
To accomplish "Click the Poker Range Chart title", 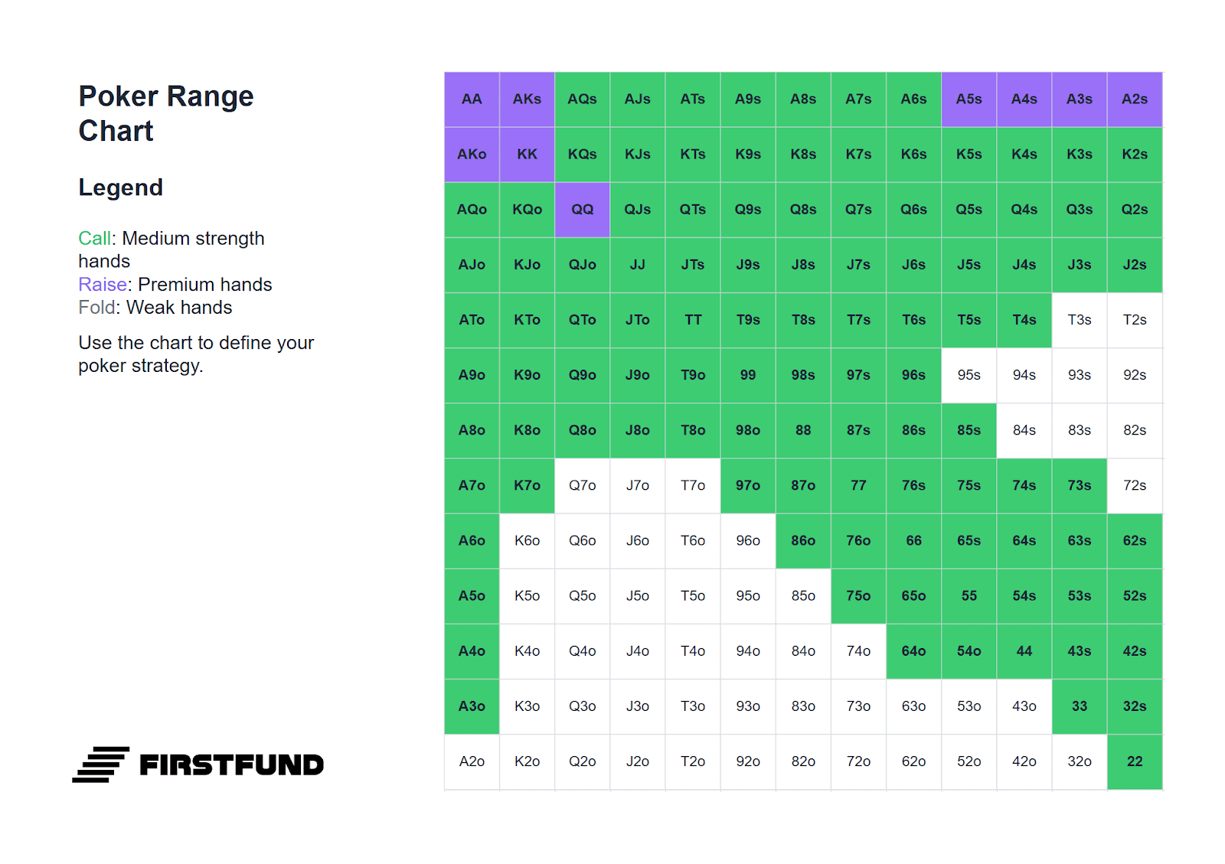I will 166,113.
